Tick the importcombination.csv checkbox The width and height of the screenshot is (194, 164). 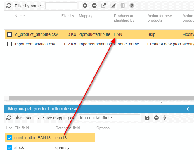click(x=10, y=44)
